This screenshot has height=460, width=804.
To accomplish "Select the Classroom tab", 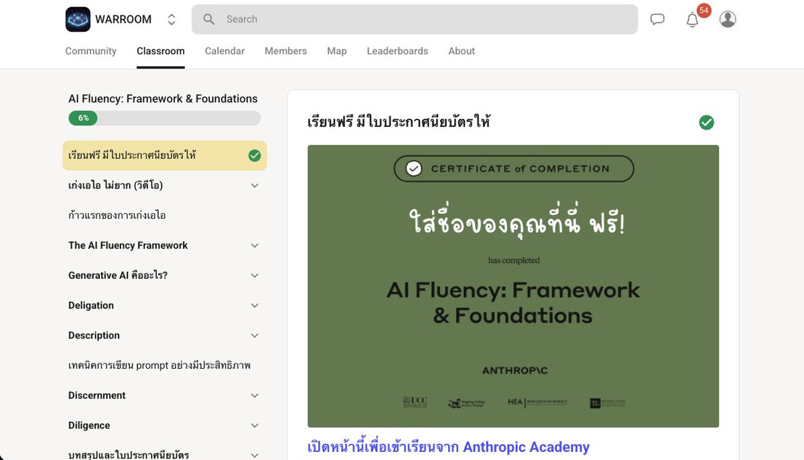I will click(161, 51).
